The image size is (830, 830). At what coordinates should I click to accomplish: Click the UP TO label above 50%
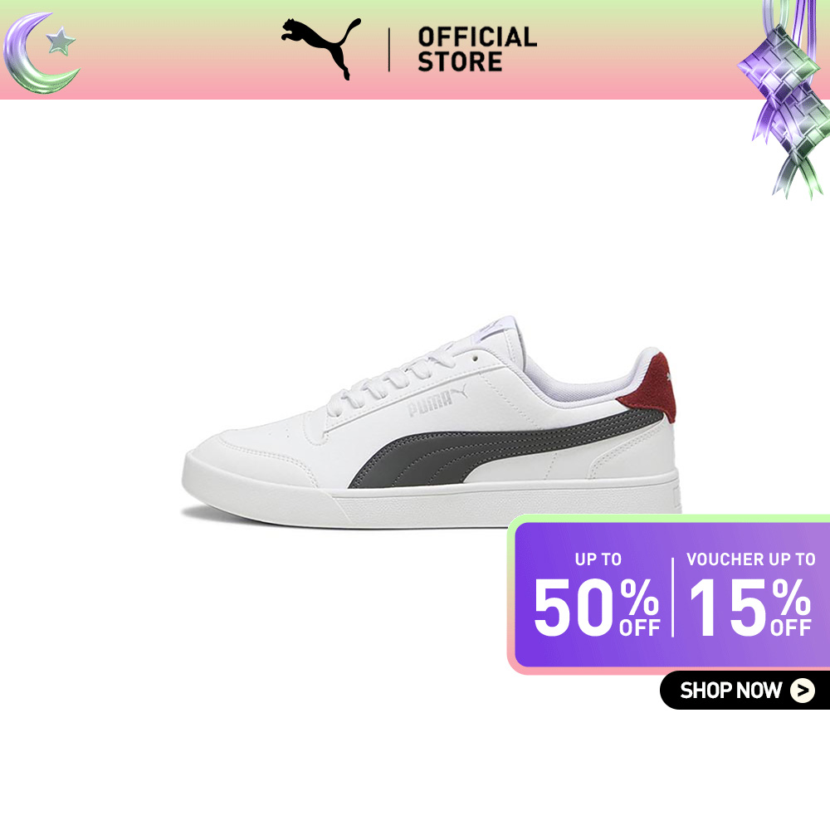click(598, 559)
